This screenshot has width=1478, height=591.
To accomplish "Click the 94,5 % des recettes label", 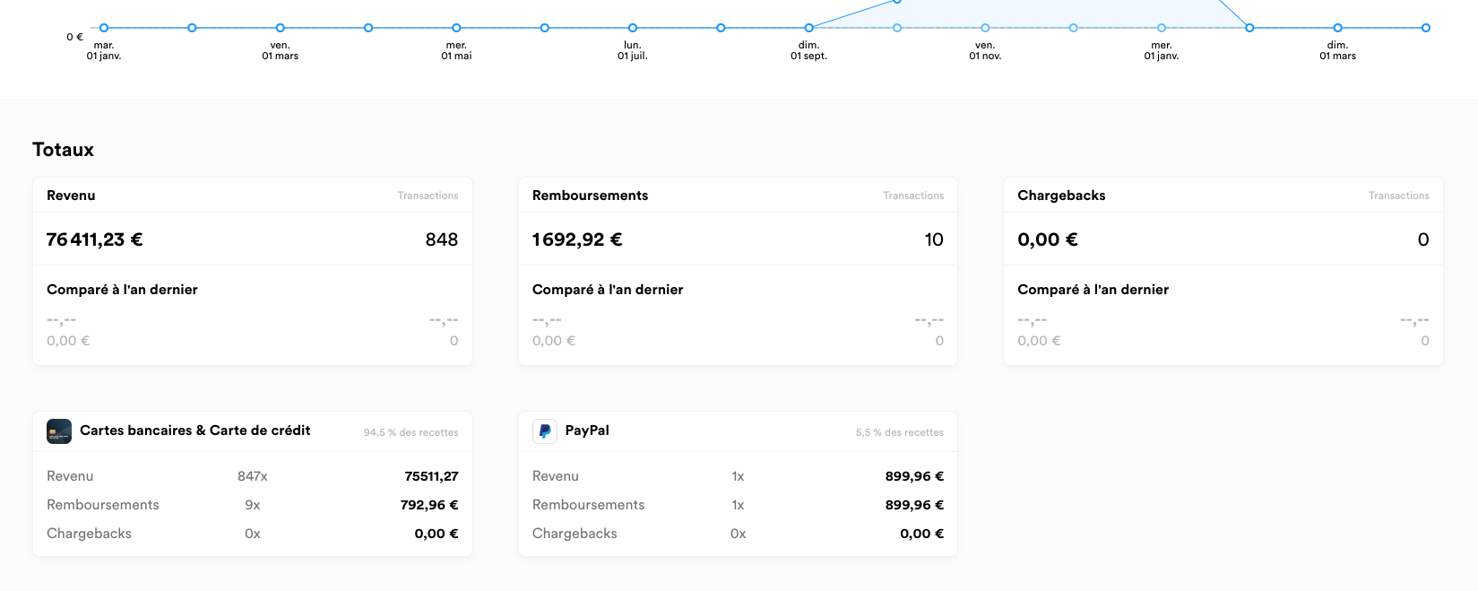I will [411, 432].
